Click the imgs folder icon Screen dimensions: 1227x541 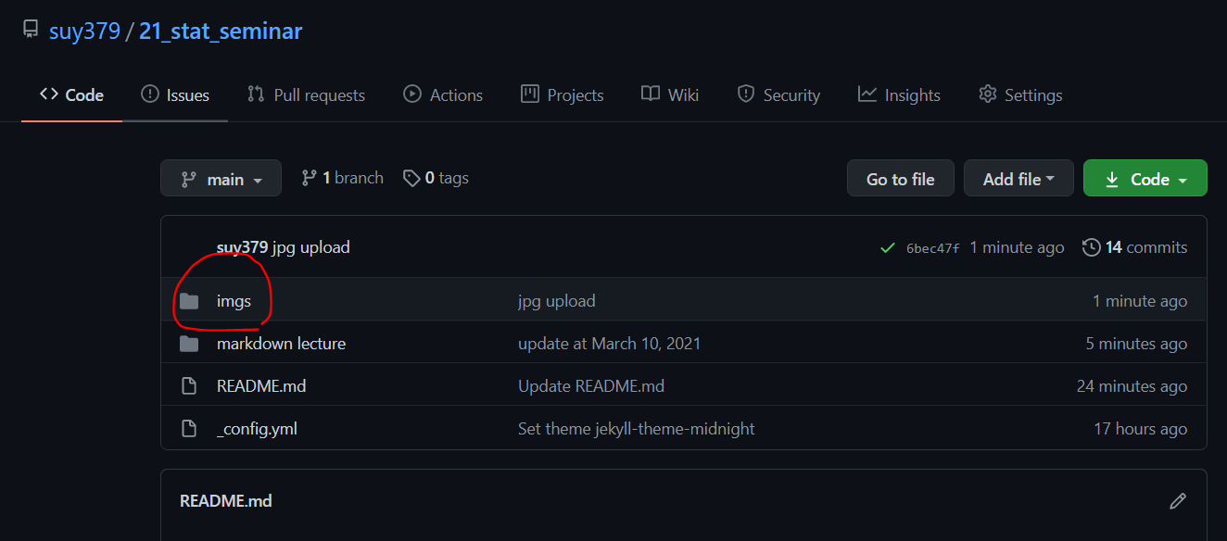(189, 301)
